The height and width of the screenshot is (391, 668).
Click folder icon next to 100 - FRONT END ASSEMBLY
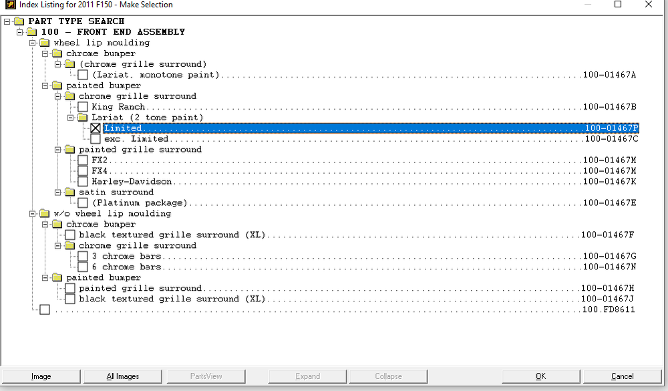click(31, 32)
